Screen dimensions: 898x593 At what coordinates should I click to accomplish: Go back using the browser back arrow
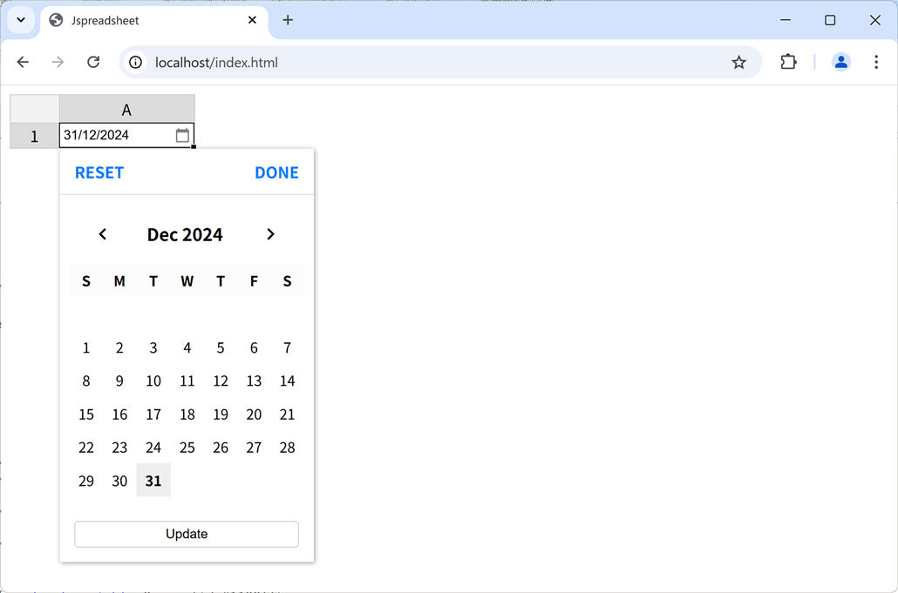pyautogui.click(x=23, y=62)
